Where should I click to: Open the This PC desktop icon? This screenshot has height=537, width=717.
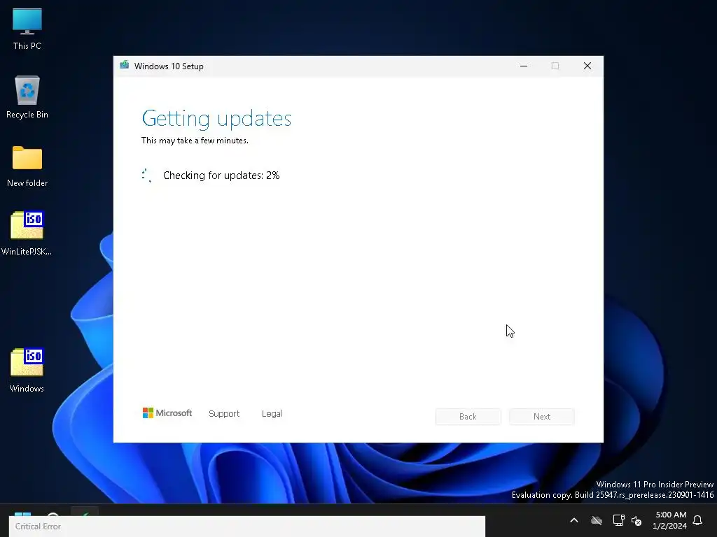point(27,29)
